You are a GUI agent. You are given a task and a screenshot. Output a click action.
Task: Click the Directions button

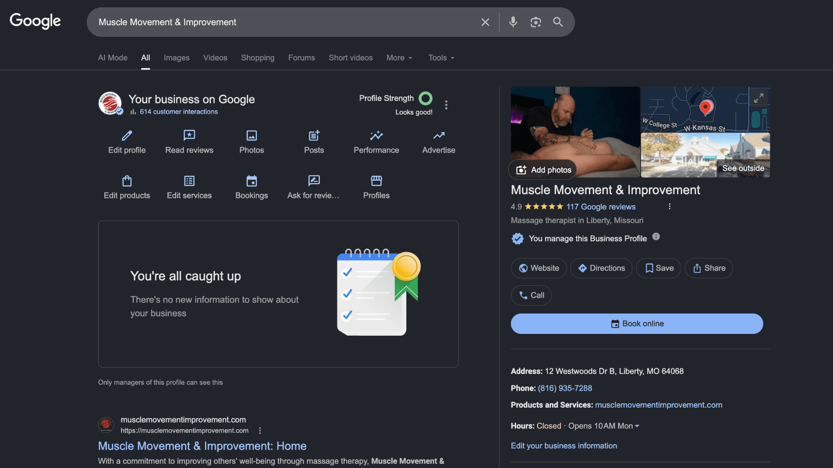pos(601,268)
